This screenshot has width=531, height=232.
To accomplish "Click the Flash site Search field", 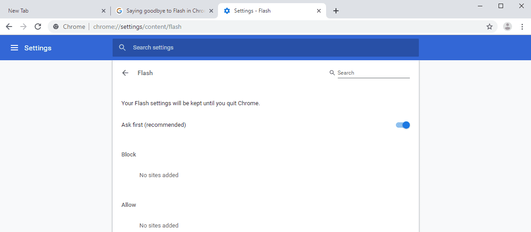I will 373,73.
